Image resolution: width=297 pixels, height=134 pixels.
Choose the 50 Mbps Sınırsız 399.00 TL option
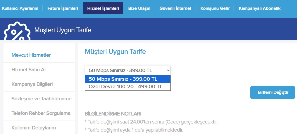128,79
